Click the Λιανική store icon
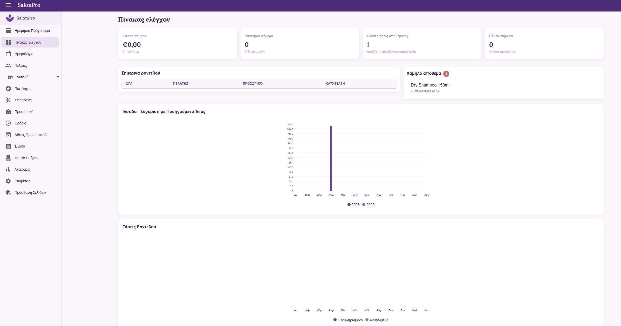The image size is (621, 326). [x=10, y=77]
